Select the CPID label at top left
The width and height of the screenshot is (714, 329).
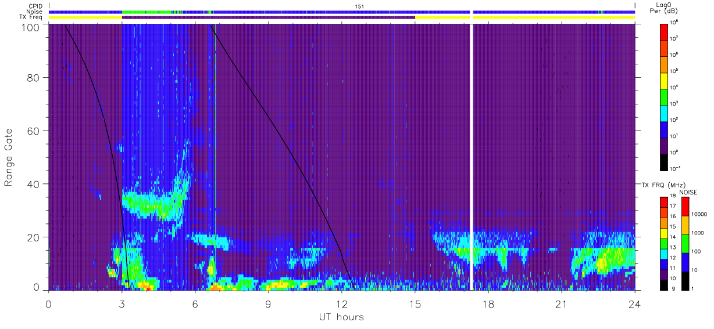coord(36,6)
